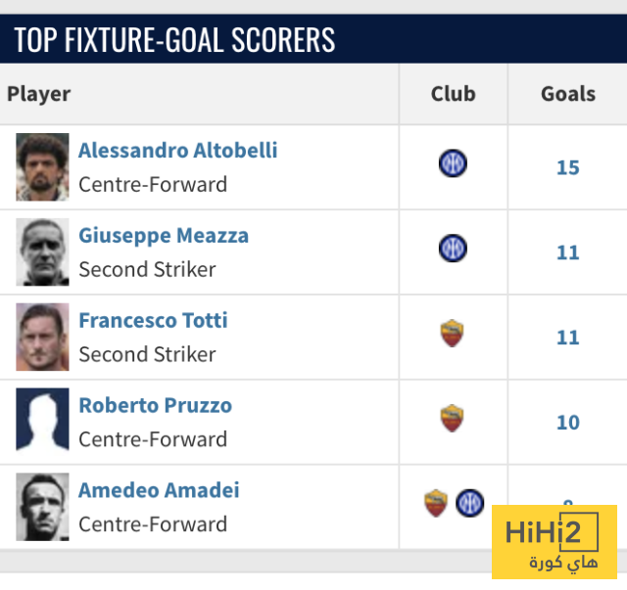Click Roberto Pruzzo's silhouette placeholder photo
This screenshot has height=590, width=627.
tap(42, 423)
